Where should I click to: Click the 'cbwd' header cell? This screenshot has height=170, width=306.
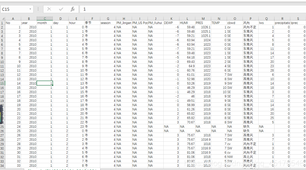(x=235, y=23)
